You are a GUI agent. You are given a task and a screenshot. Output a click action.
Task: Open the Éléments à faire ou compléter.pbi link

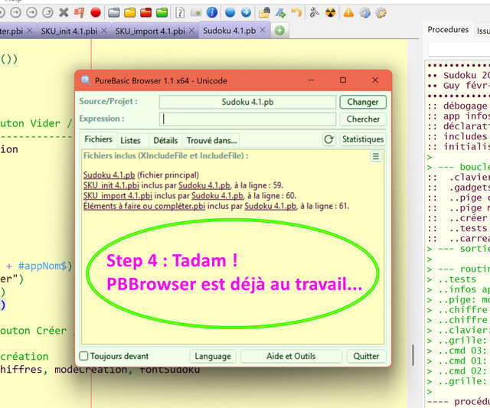tap(144, 206)
